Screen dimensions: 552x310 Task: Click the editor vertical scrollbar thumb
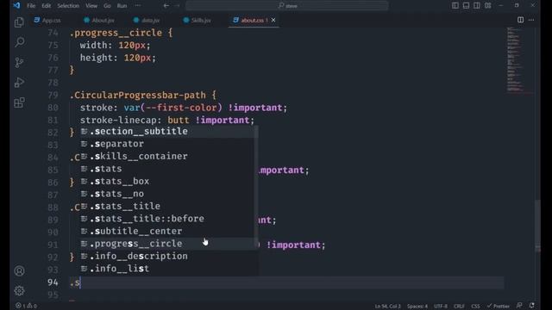point(537,225)
